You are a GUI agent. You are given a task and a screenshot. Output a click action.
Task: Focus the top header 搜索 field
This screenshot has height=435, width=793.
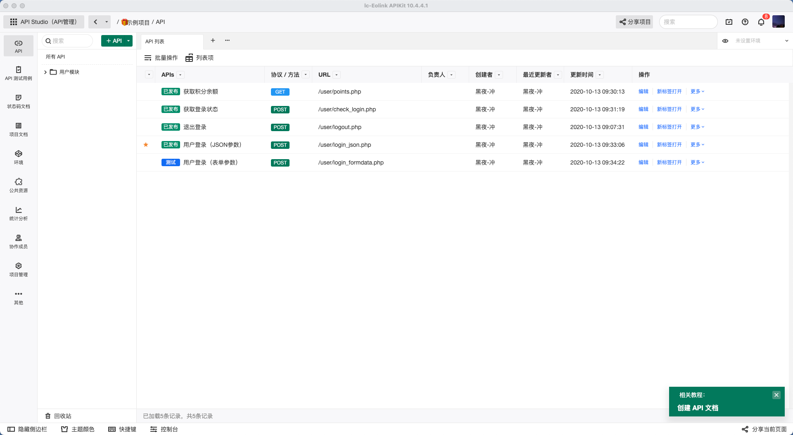pyautogui.click(x=689, y=22)
